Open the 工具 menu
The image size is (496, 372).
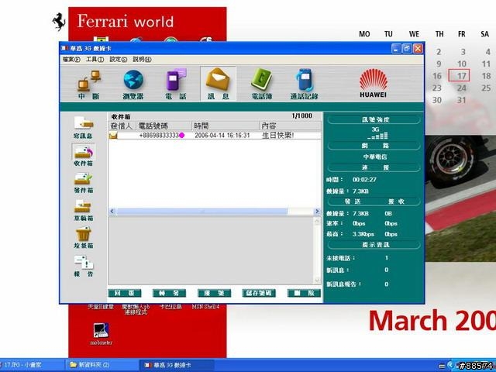coord(95,60)
